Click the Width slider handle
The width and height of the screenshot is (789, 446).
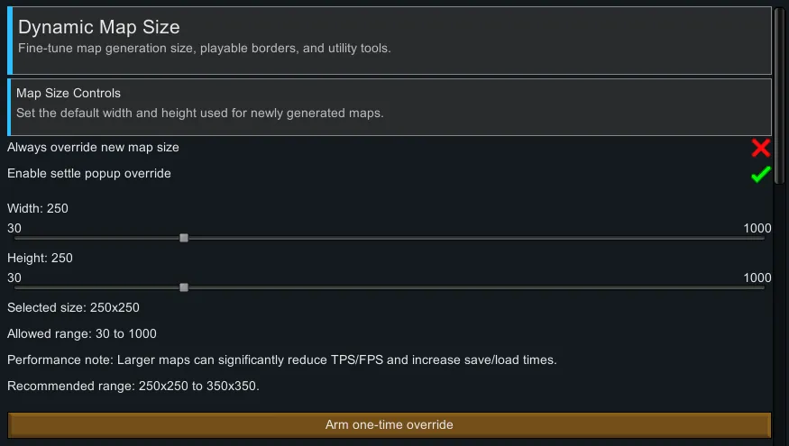184,238
